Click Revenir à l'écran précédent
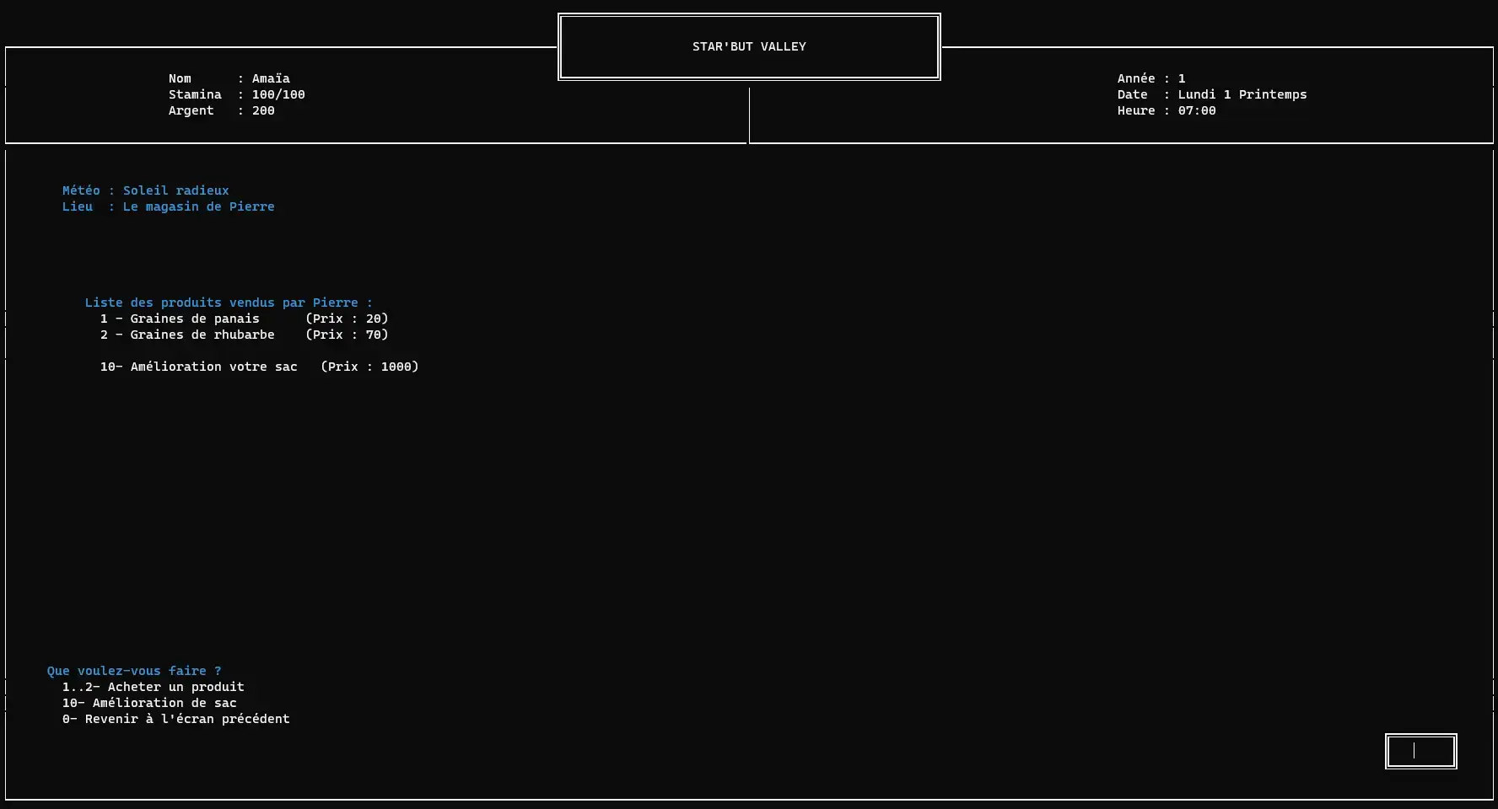Viewport: 1498px width, 809px height. 175,719
